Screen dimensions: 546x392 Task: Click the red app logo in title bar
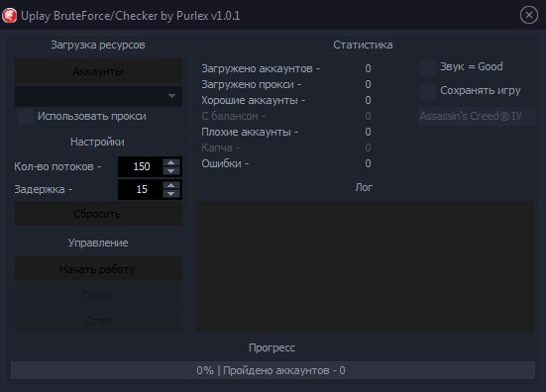9,16
